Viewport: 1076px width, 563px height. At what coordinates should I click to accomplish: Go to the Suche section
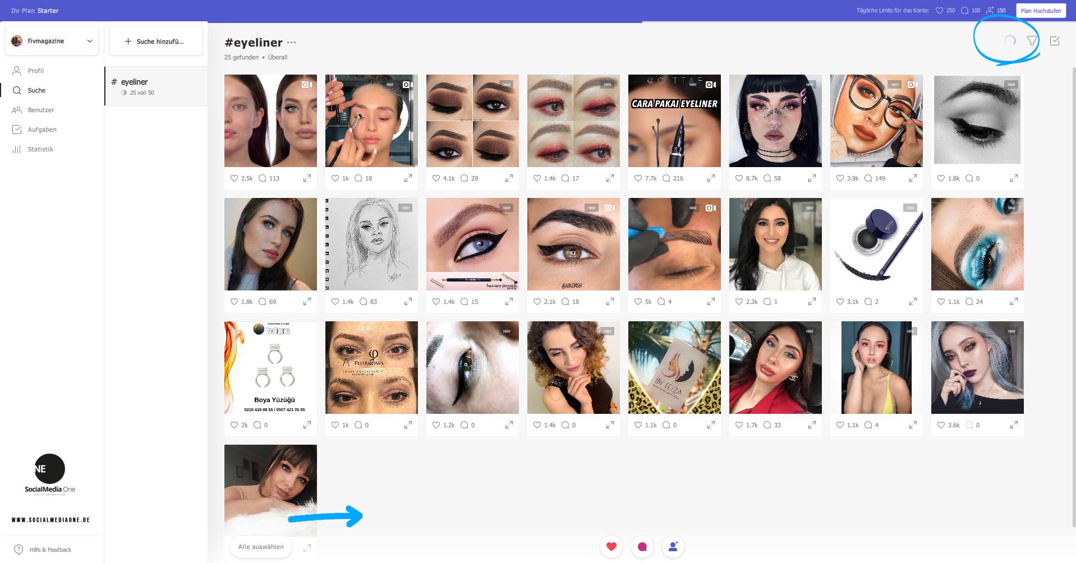click(36, 90)
